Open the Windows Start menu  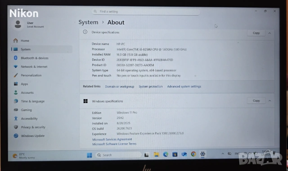[x=90, y=155]
